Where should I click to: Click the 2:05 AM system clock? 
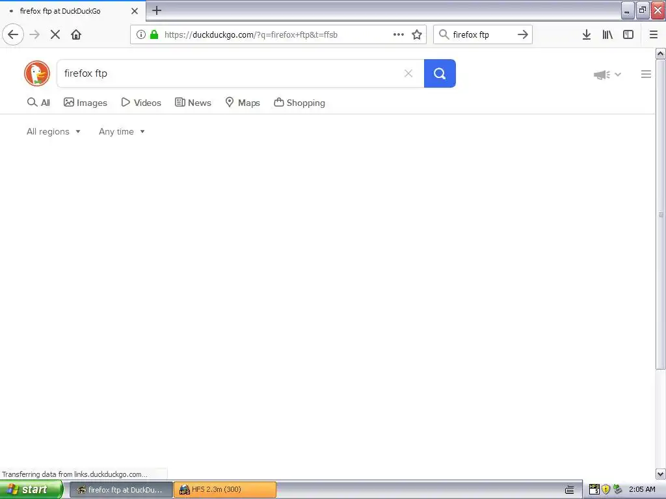(x=642, y=489)
